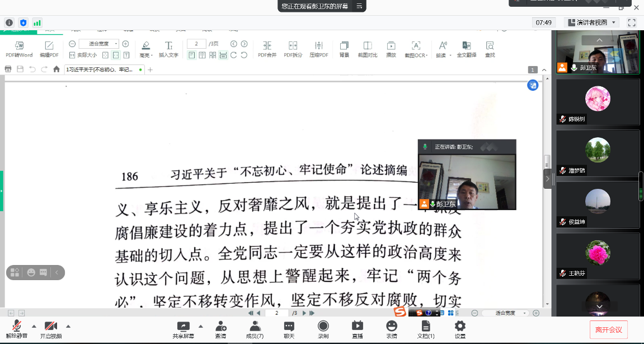Turn on camera with 开启视频
Image resolution: width=644 pixels, height=344 pixels.
point(51,329)
